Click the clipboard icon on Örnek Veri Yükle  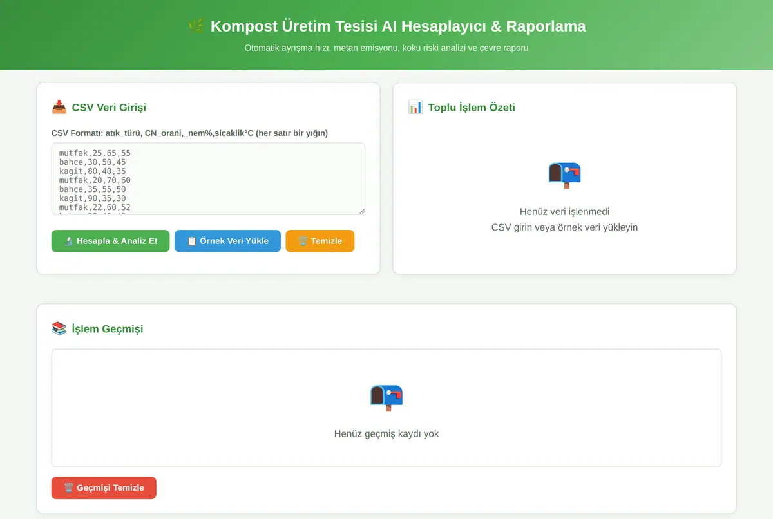point(191,241)
